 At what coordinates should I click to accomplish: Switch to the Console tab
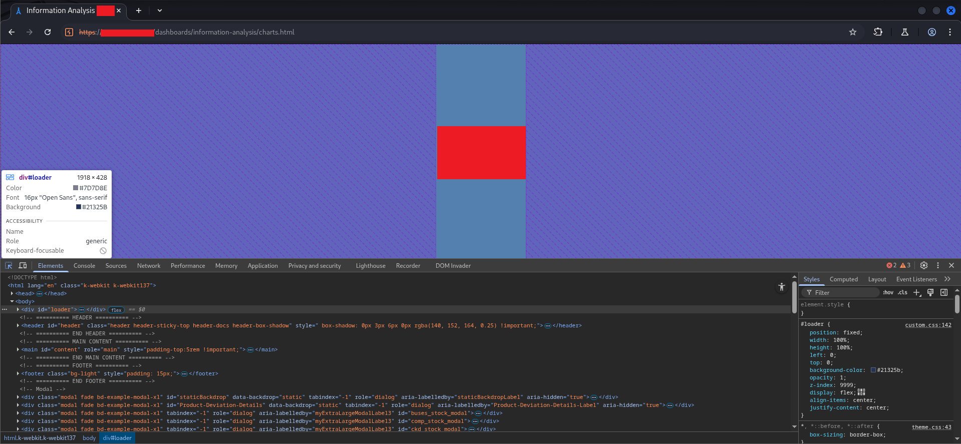click(84, 266)
